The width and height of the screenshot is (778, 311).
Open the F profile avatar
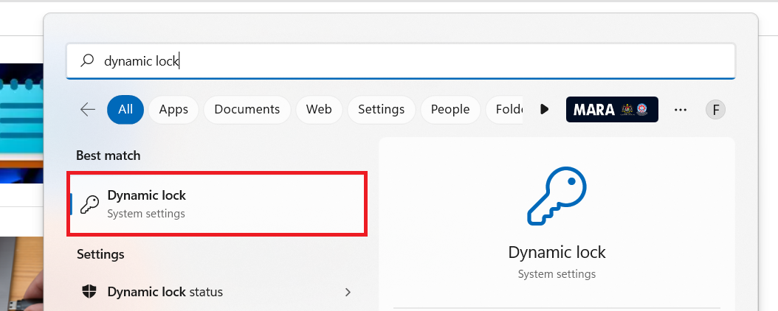(x=715, y=110)
